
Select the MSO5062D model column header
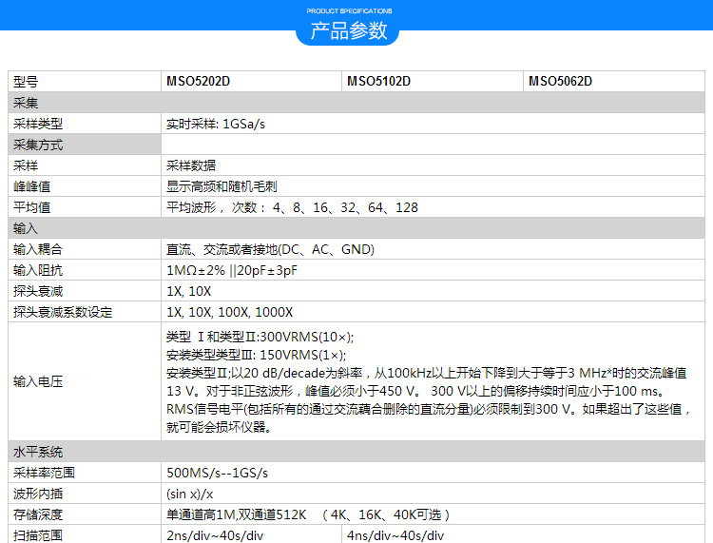[x=560, y=82]
